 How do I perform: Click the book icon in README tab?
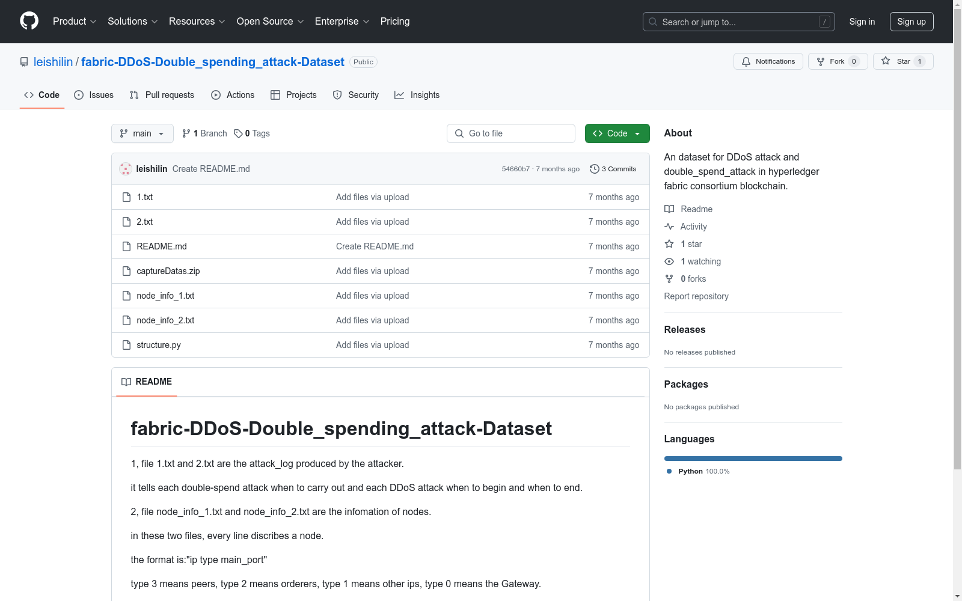[x=126, y=382]
